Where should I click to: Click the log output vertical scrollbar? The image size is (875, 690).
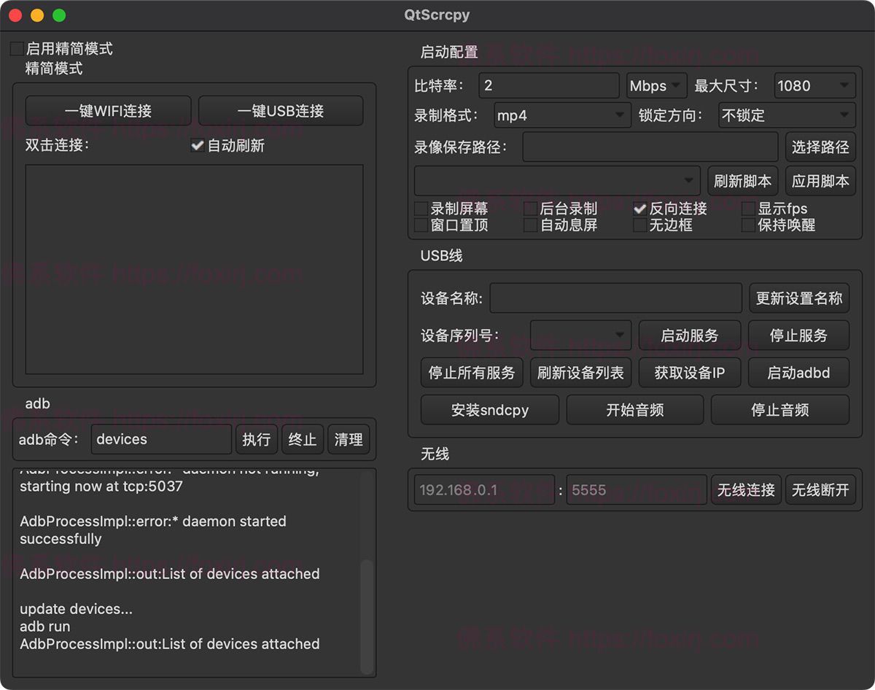coord(367,616)
